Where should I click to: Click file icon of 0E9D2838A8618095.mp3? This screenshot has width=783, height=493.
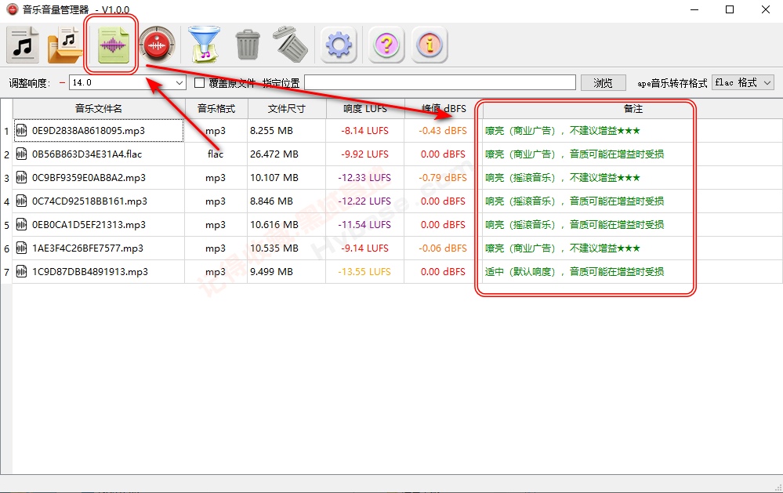[21, 131]
